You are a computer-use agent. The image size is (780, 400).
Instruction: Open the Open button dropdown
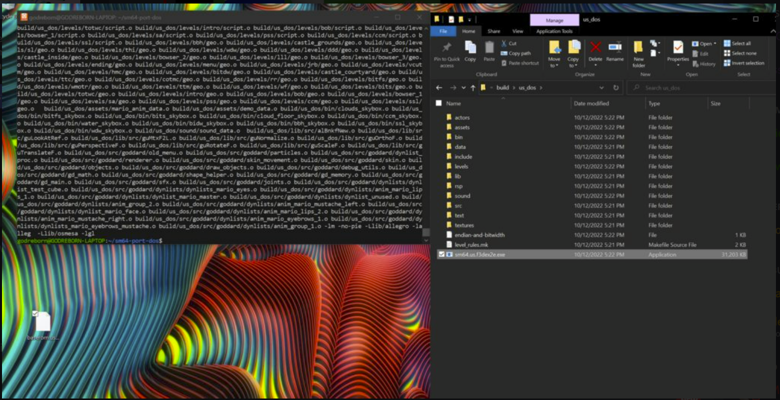click(715, 44)
